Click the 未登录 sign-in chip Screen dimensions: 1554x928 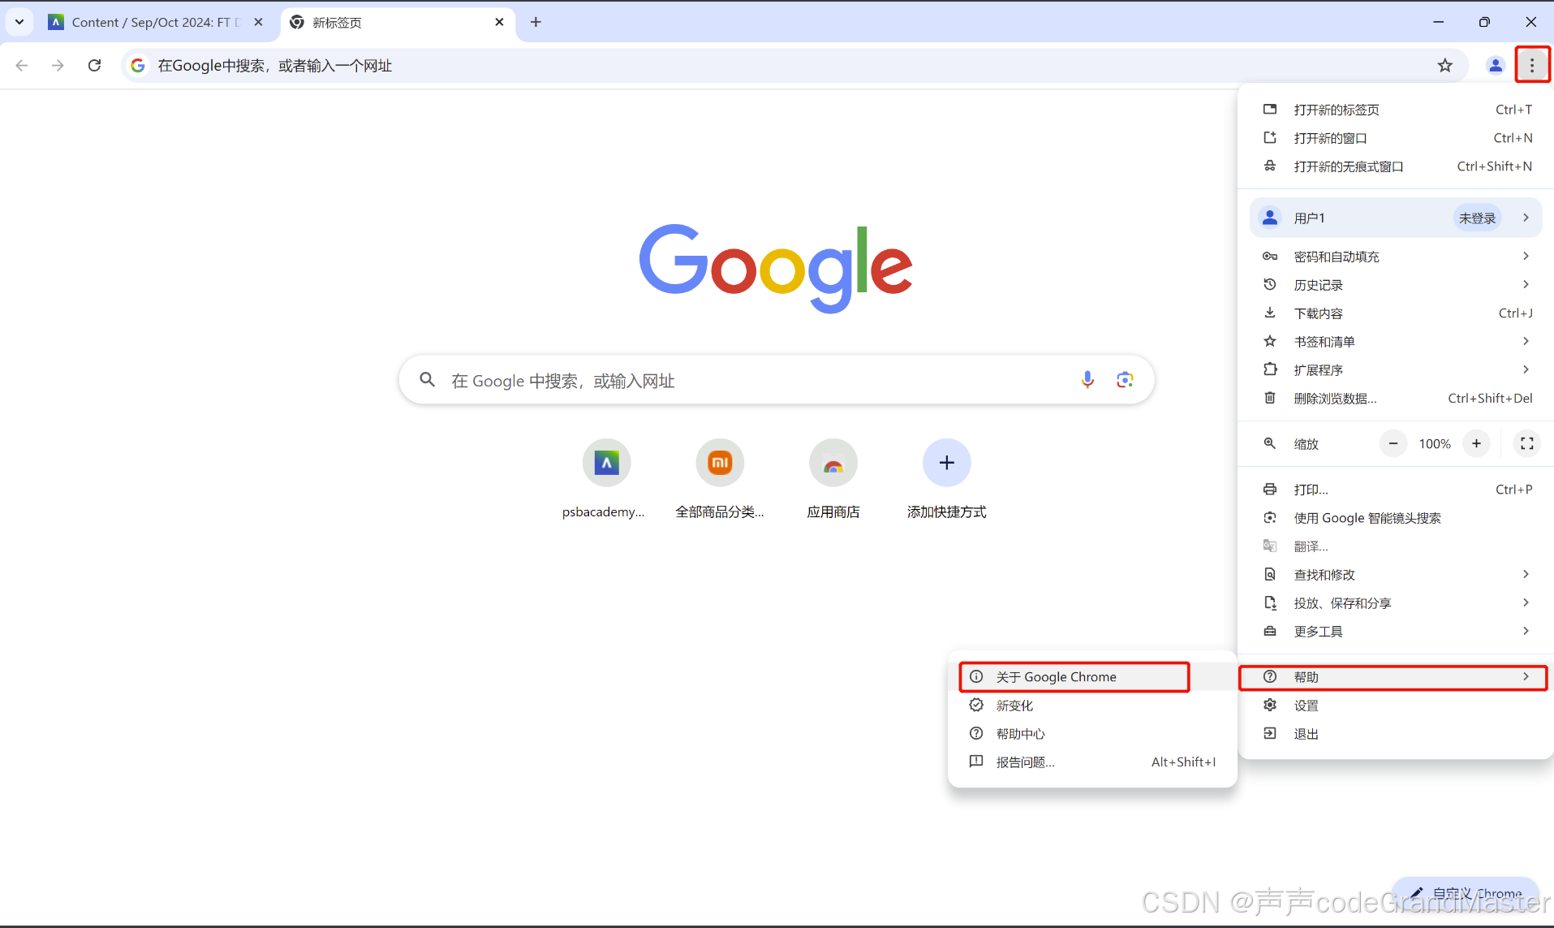click(x=1477, y=218)
